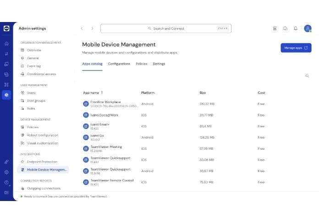Click the Ivanti Email+ app icon

(86, 126)
